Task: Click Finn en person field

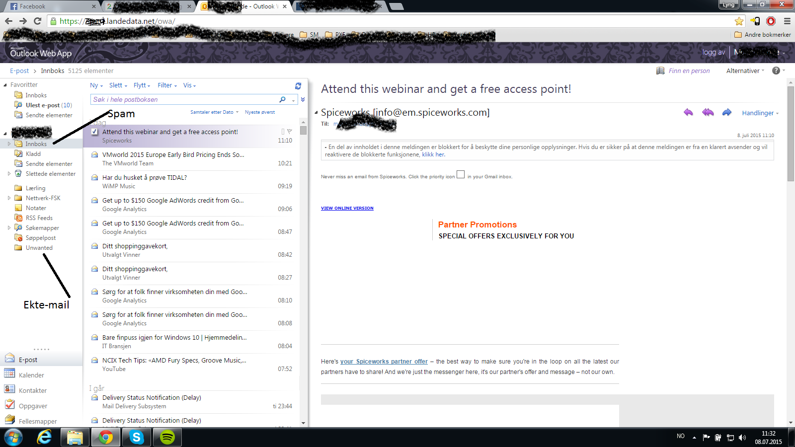Action: (x=689, y=71)
